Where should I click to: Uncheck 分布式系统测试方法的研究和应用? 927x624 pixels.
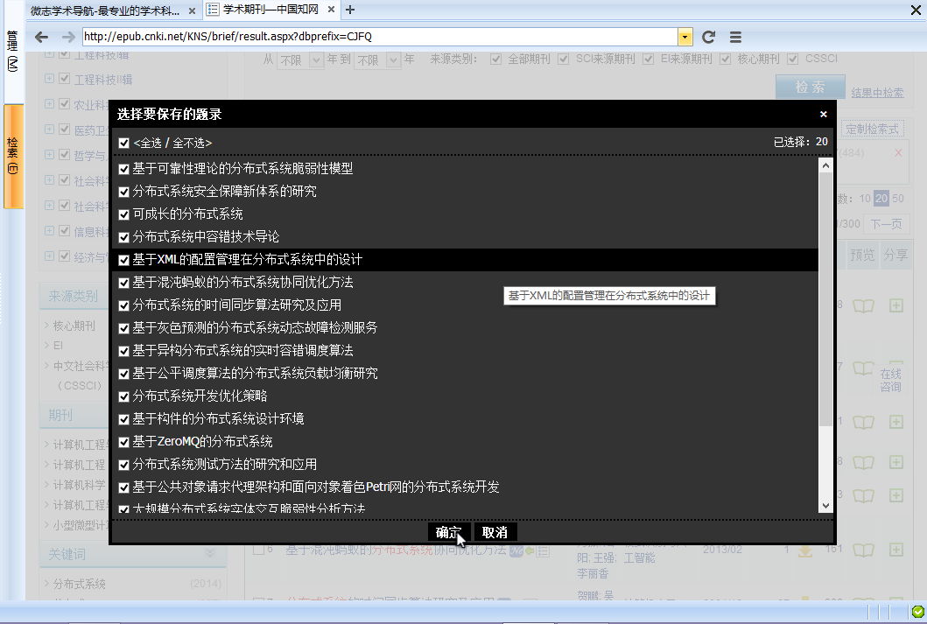click(123, 465)
